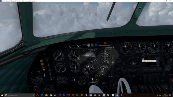Turn the round knob left of the light column
Screen dimensions: 173x97
coord(39,72)
